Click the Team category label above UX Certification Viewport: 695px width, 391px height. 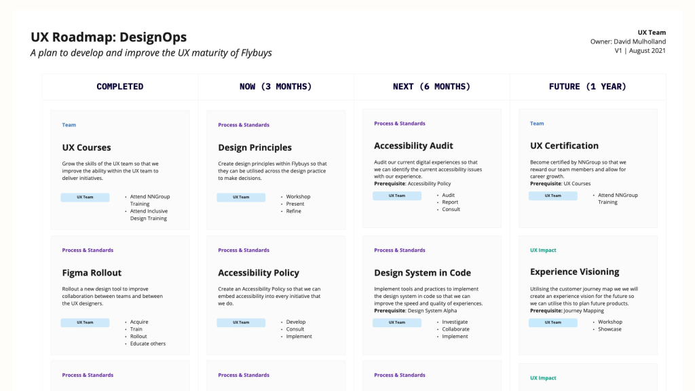(x=537, y=124)
